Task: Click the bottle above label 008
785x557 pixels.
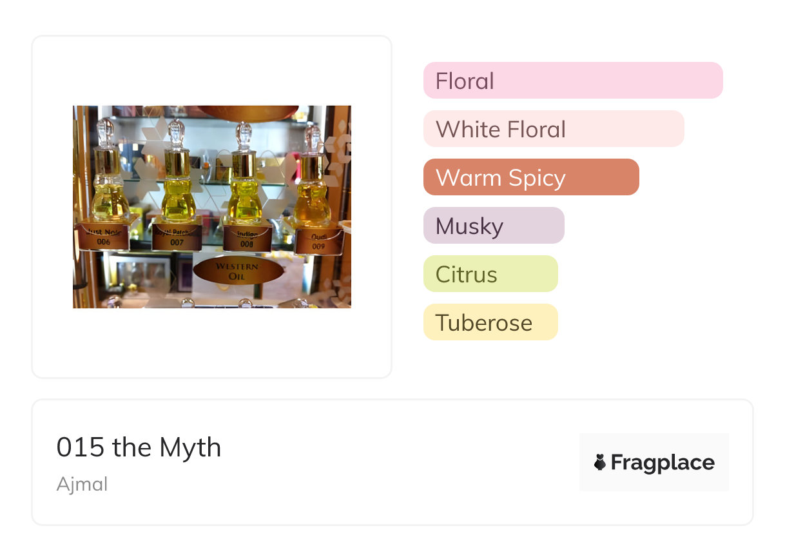Action: [x=245, y=190]
